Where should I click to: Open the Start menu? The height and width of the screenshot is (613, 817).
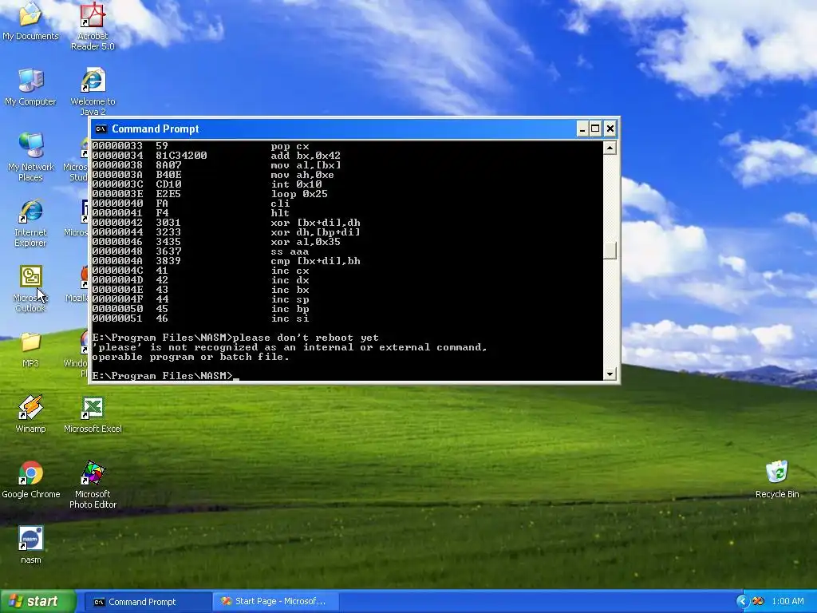coord(37,601)
